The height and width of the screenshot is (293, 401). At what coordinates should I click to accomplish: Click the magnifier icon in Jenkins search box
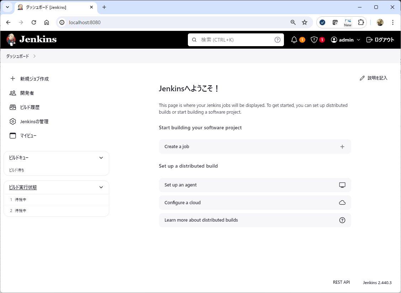tap(194, 40)
